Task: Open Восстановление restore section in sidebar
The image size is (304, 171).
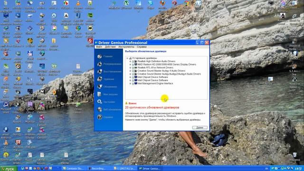Action: pyautogui.click(x=109, y=72)
